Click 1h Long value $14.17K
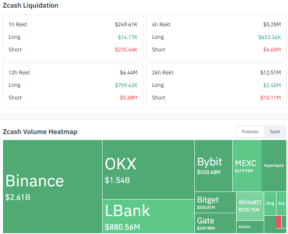 [128, 37]
